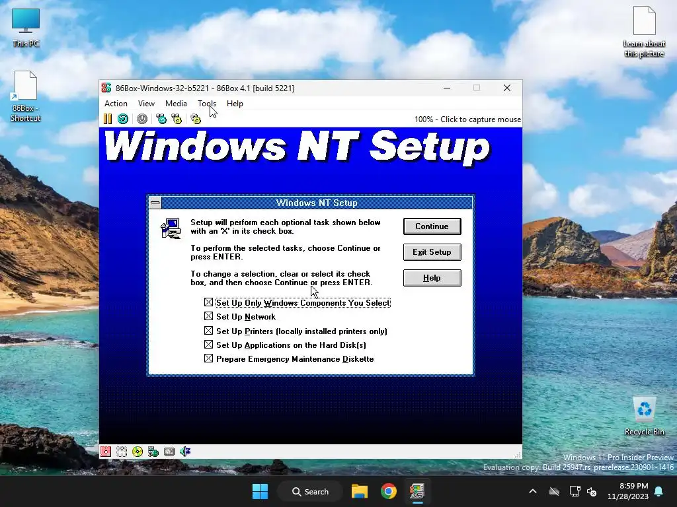Open the Help menu in 86Box
The image size is (677, 507).
coord(235,104)
